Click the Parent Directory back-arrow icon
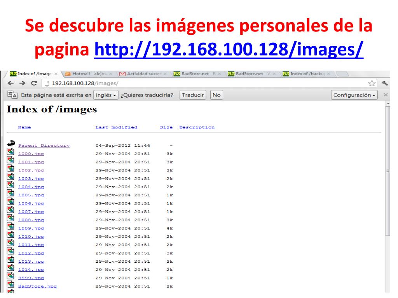The height and width of the screenshot is (298, 398). [x=11, y=144]
